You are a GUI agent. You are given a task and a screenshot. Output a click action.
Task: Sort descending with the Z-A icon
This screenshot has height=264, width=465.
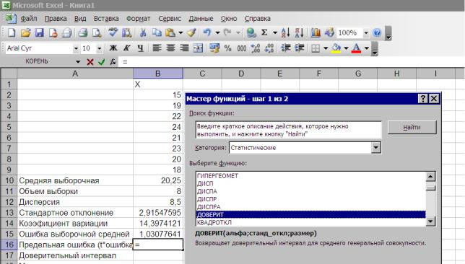click(x=299, y=32)
